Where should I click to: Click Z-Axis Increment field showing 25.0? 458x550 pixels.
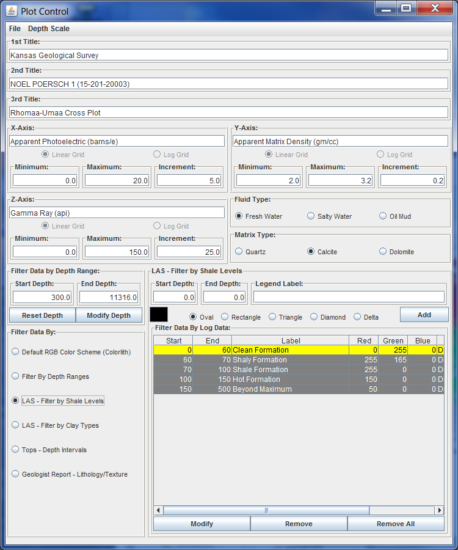click(x=189, y=252)
